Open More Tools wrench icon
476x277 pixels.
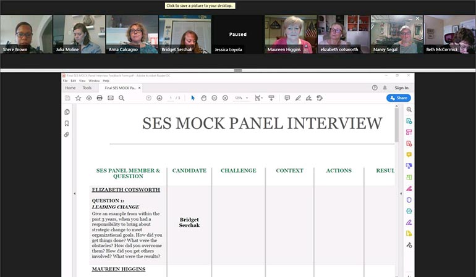tap(409, 245)
